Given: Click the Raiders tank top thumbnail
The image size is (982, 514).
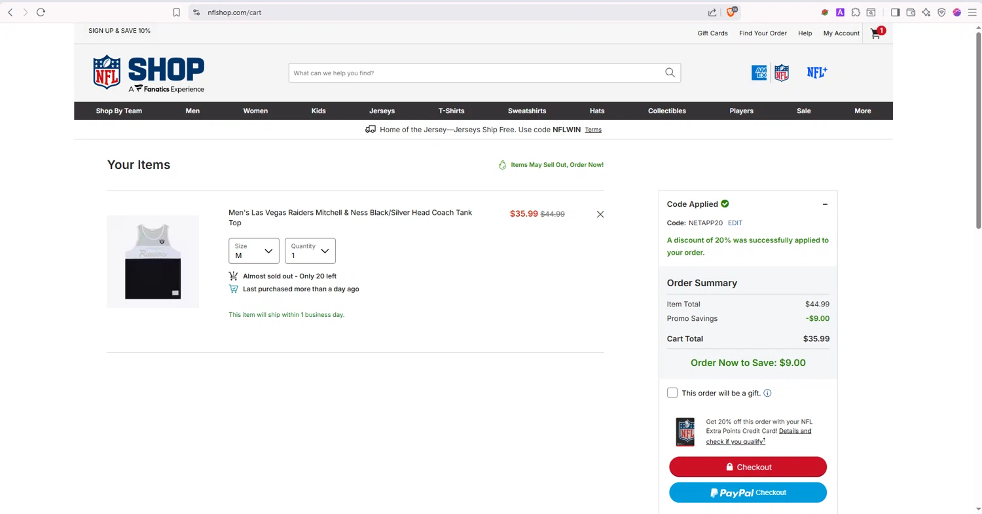Looking at the screenshot, I should [153, 261].
